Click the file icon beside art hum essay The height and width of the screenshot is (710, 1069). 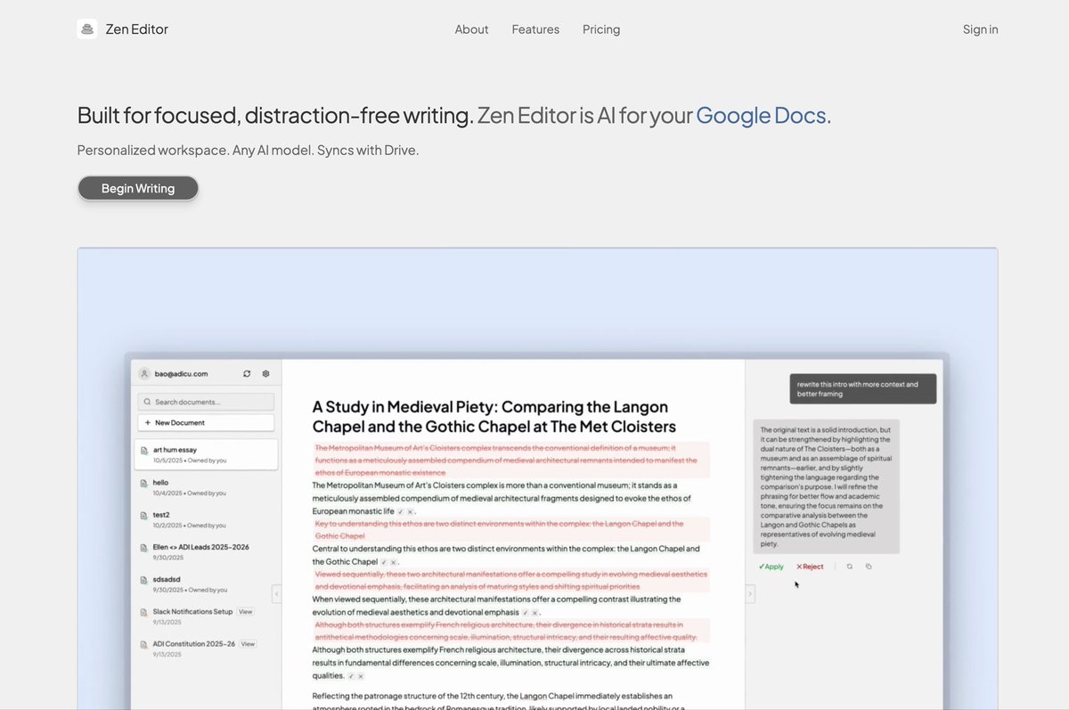(144, 451)
